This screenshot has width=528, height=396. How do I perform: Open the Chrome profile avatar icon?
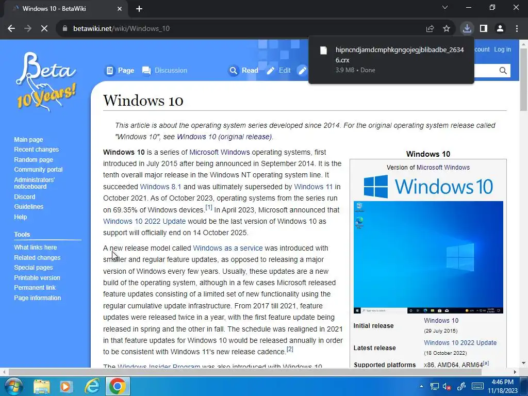(500, 29)
